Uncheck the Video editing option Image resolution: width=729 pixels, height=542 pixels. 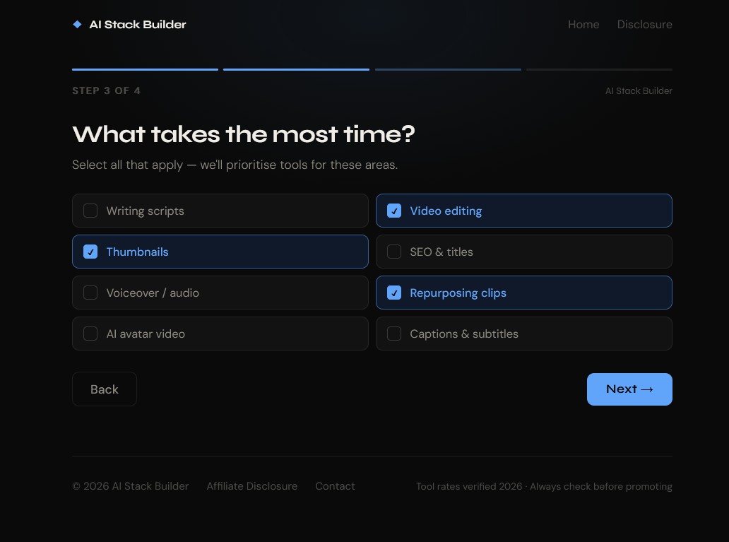click(394, 211)
